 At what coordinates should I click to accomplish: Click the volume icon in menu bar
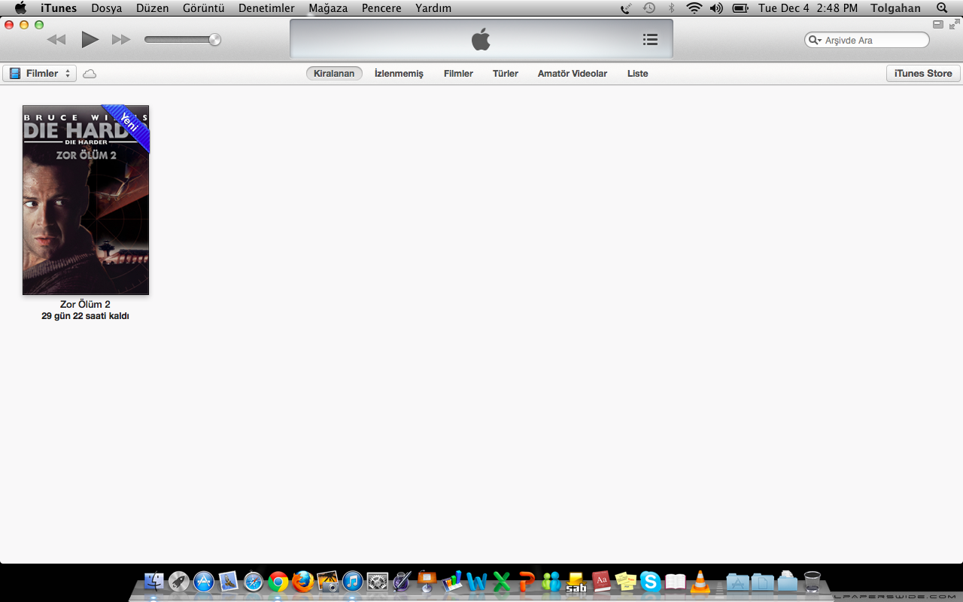716,8
